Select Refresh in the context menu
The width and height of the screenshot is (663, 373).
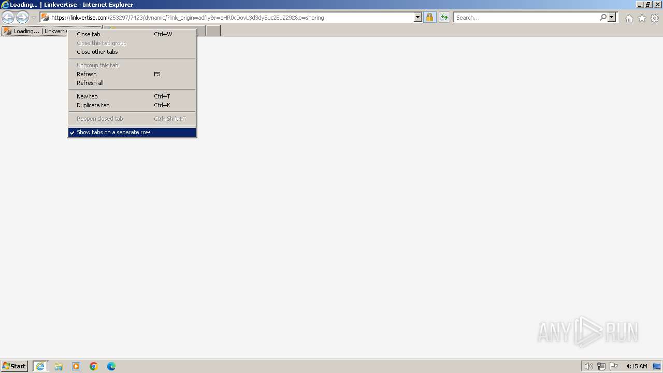132,74
